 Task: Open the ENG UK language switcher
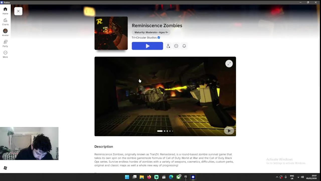292,177
